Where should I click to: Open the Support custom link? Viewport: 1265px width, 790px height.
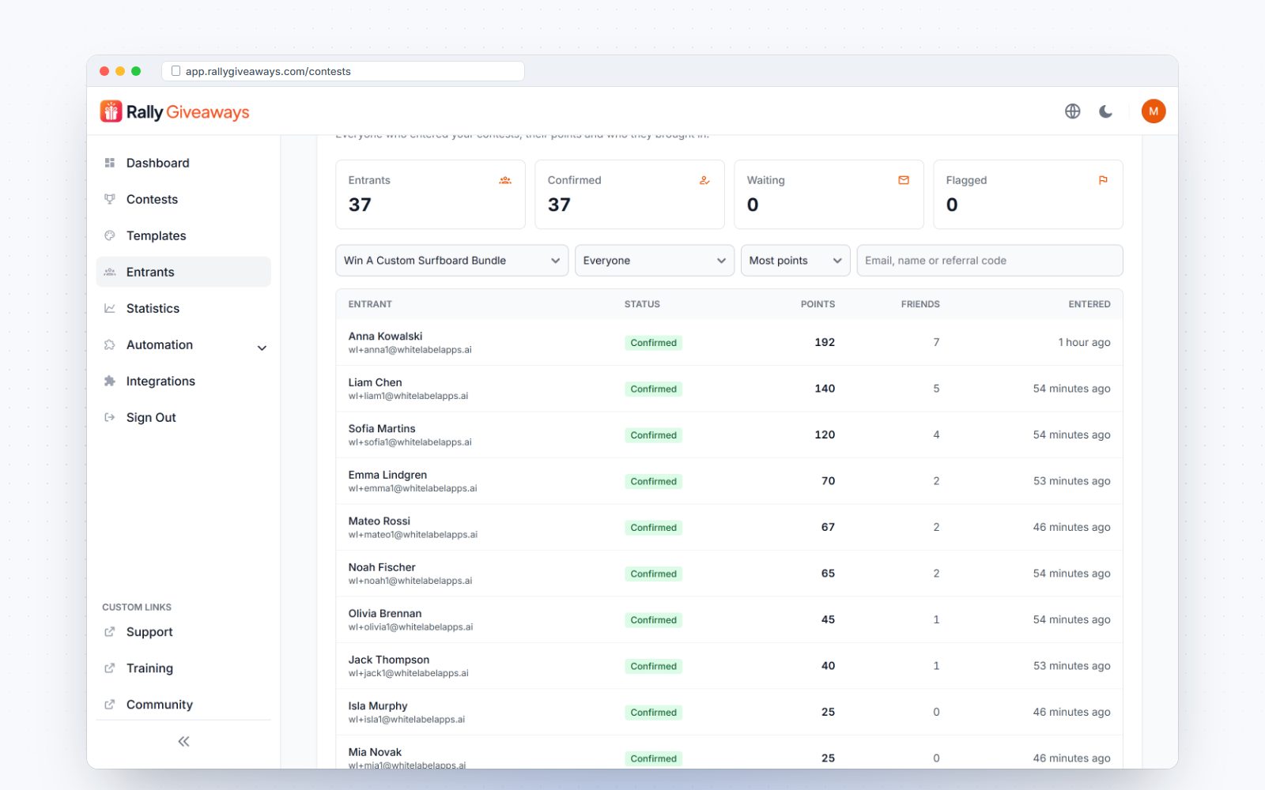pyautogui.click(x=183, y=632)
